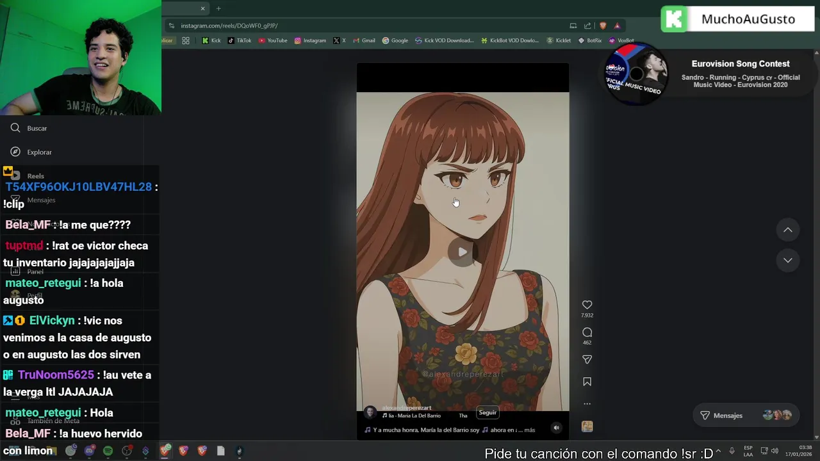The height and width of the screenshot is (461, 820).
Task: Click username mateo_retegui saying 'hola augusto'
Action: 43,283
